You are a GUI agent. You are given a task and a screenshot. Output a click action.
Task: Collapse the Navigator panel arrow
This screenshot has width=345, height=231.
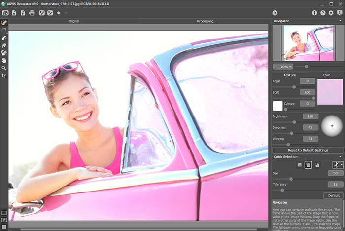[340, 21]
